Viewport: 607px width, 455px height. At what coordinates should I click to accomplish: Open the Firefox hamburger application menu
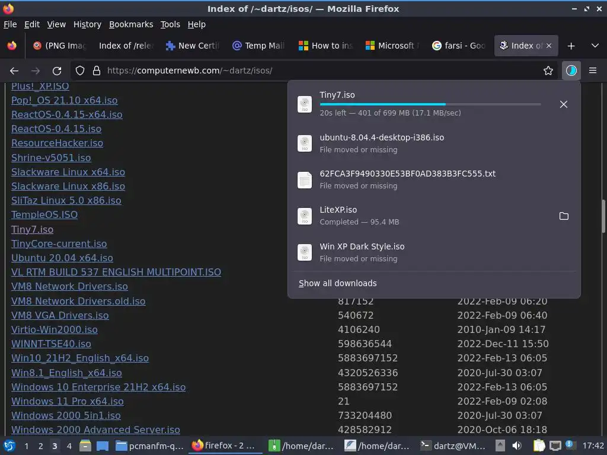point(593,71)
